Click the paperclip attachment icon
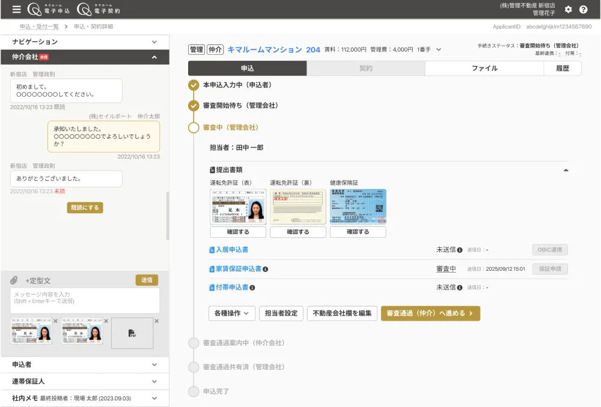Screen dimensions: 601x407 [14, 280]
